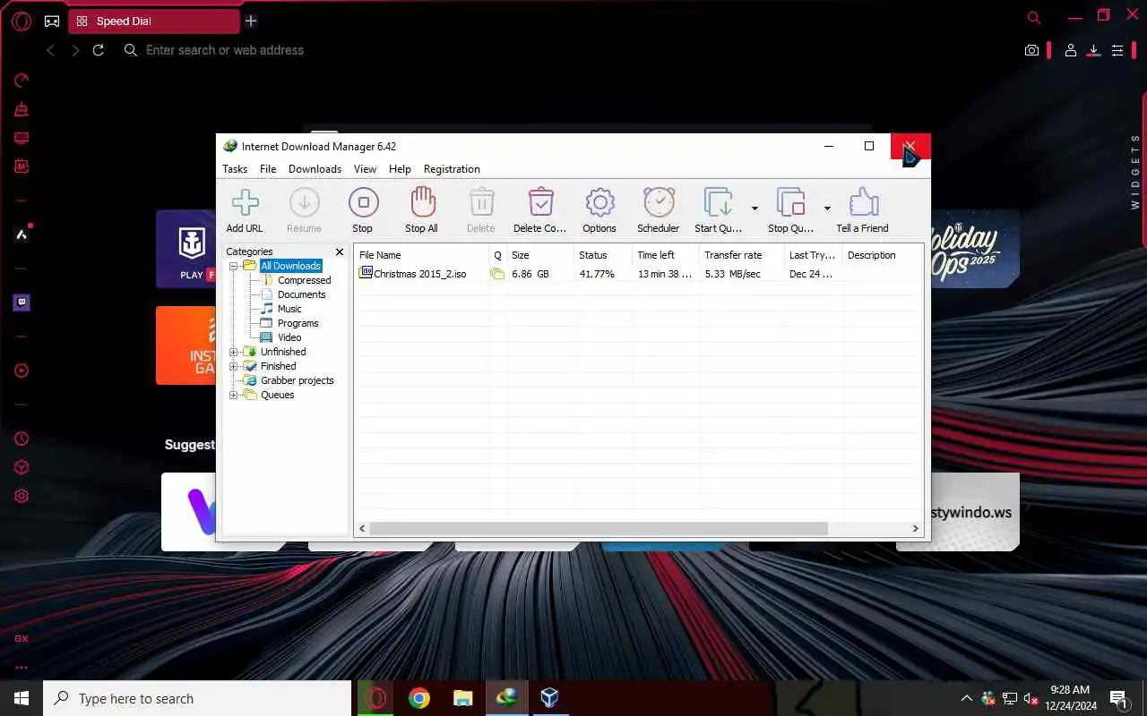Open the File menu in IDM
This screenshot has height=716, width=1147.
pos(268,169)
